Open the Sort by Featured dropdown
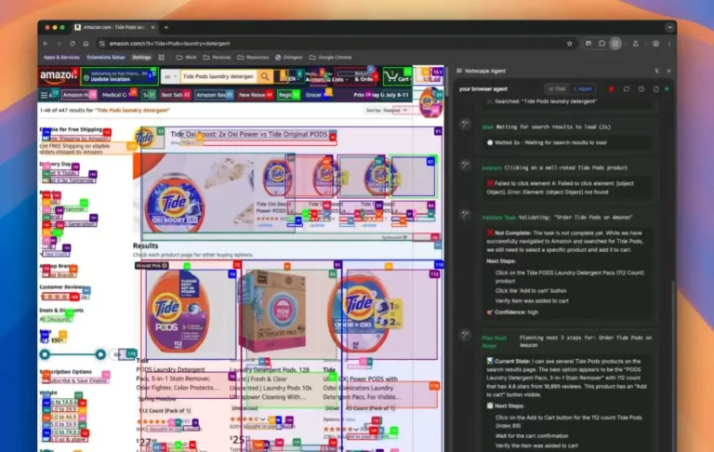 [x=386, y=111]
